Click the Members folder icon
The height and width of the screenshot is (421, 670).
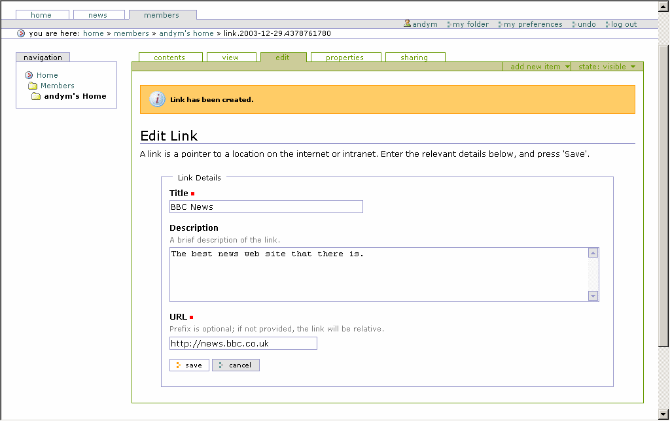pyautogui.click(x=32, y=86)
